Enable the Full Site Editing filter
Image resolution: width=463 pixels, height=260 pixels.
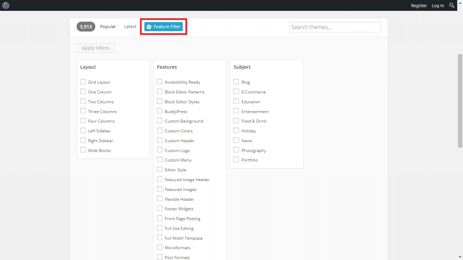click(x=160, y=228)
